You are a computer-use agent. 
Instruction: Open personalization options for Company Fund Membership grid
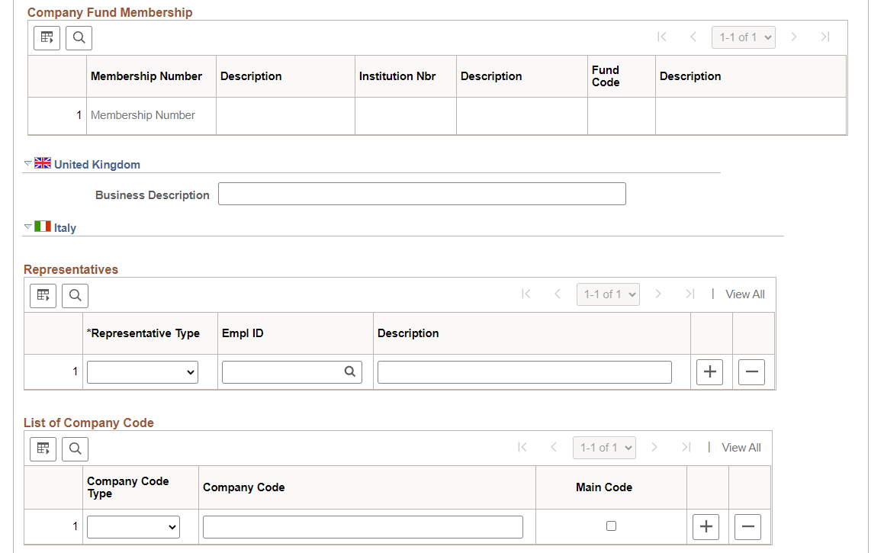click(47, 37)
